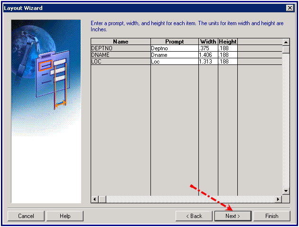The height and width of the screenshot is (227, 299).
Task: Select the LOC name cell
Action: (121, 62)
